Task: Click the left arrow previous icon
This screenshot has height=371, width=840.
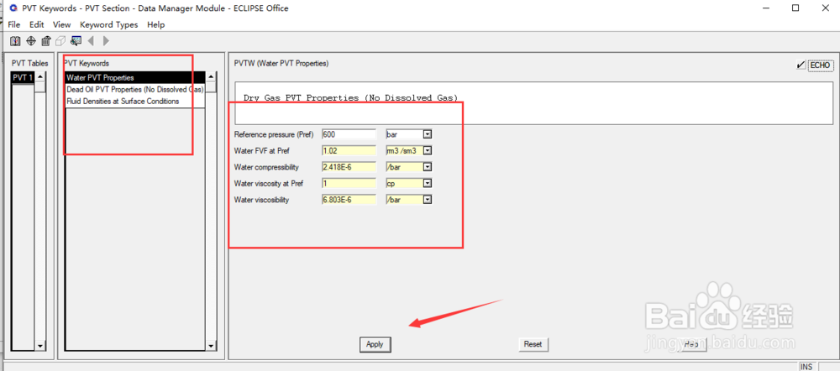Action: point(91,40)
